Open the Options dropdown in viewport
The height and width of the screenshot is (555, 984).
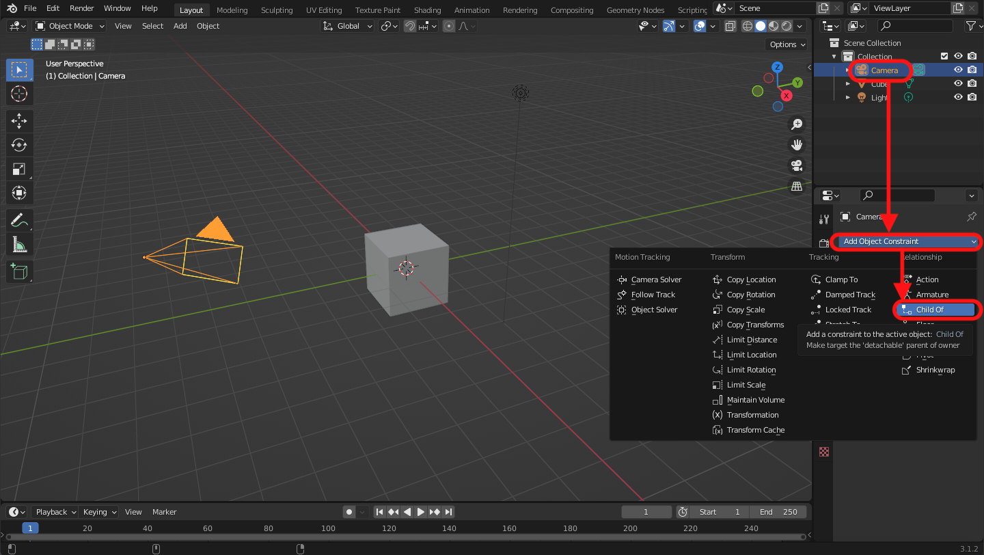(x=787, y=44)
